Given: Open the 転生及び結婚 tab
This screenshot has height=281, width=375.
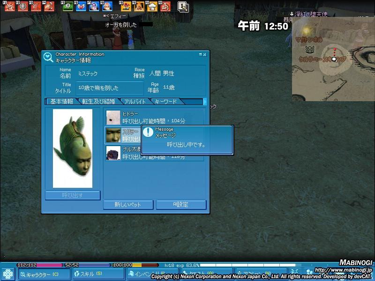Looking at the screenshot, I should click(98, 102).
